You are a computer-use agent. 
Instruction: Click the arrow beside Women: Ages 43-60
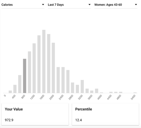coord(136,5)
